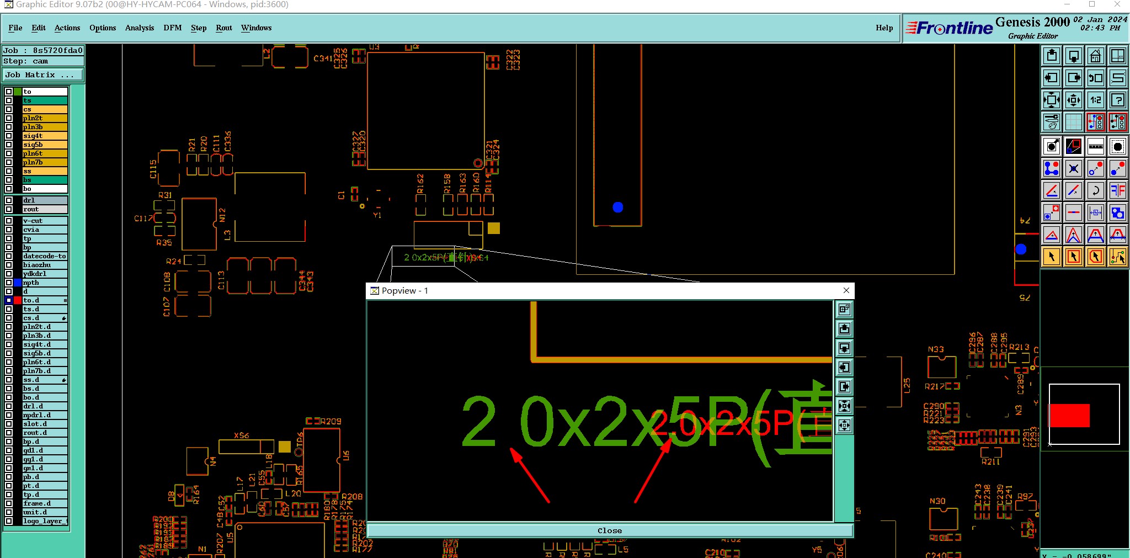This screenshot has width=1130, height=558.
Task: Click the zoom in icon with inward arrows
Action: point(1052,100)
